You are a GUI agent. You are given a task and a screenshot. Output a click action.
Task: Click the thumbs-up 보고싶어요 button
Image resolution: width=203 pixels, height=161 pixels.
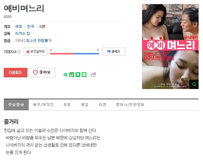click(35, 52)
